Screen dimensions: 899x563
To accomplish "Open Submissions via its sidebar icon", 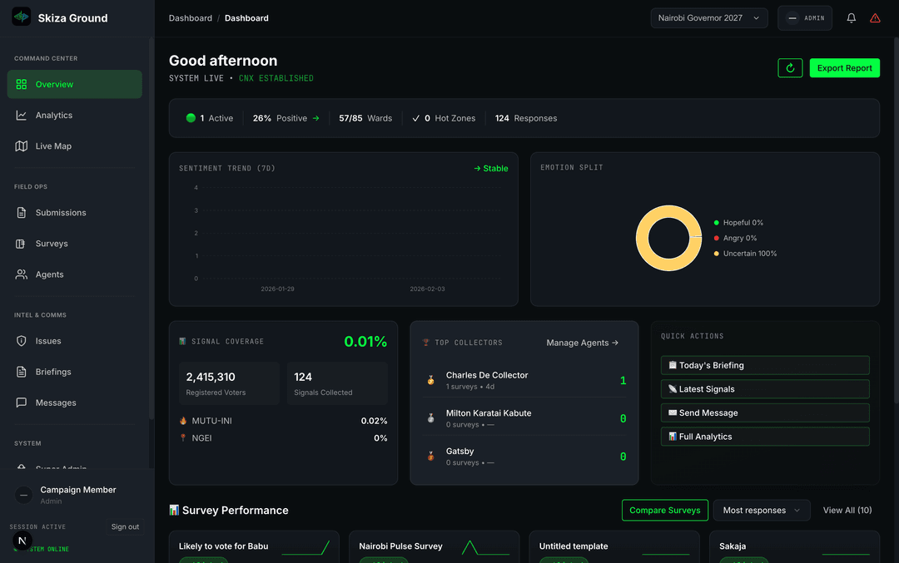I will tap(20, 212).
